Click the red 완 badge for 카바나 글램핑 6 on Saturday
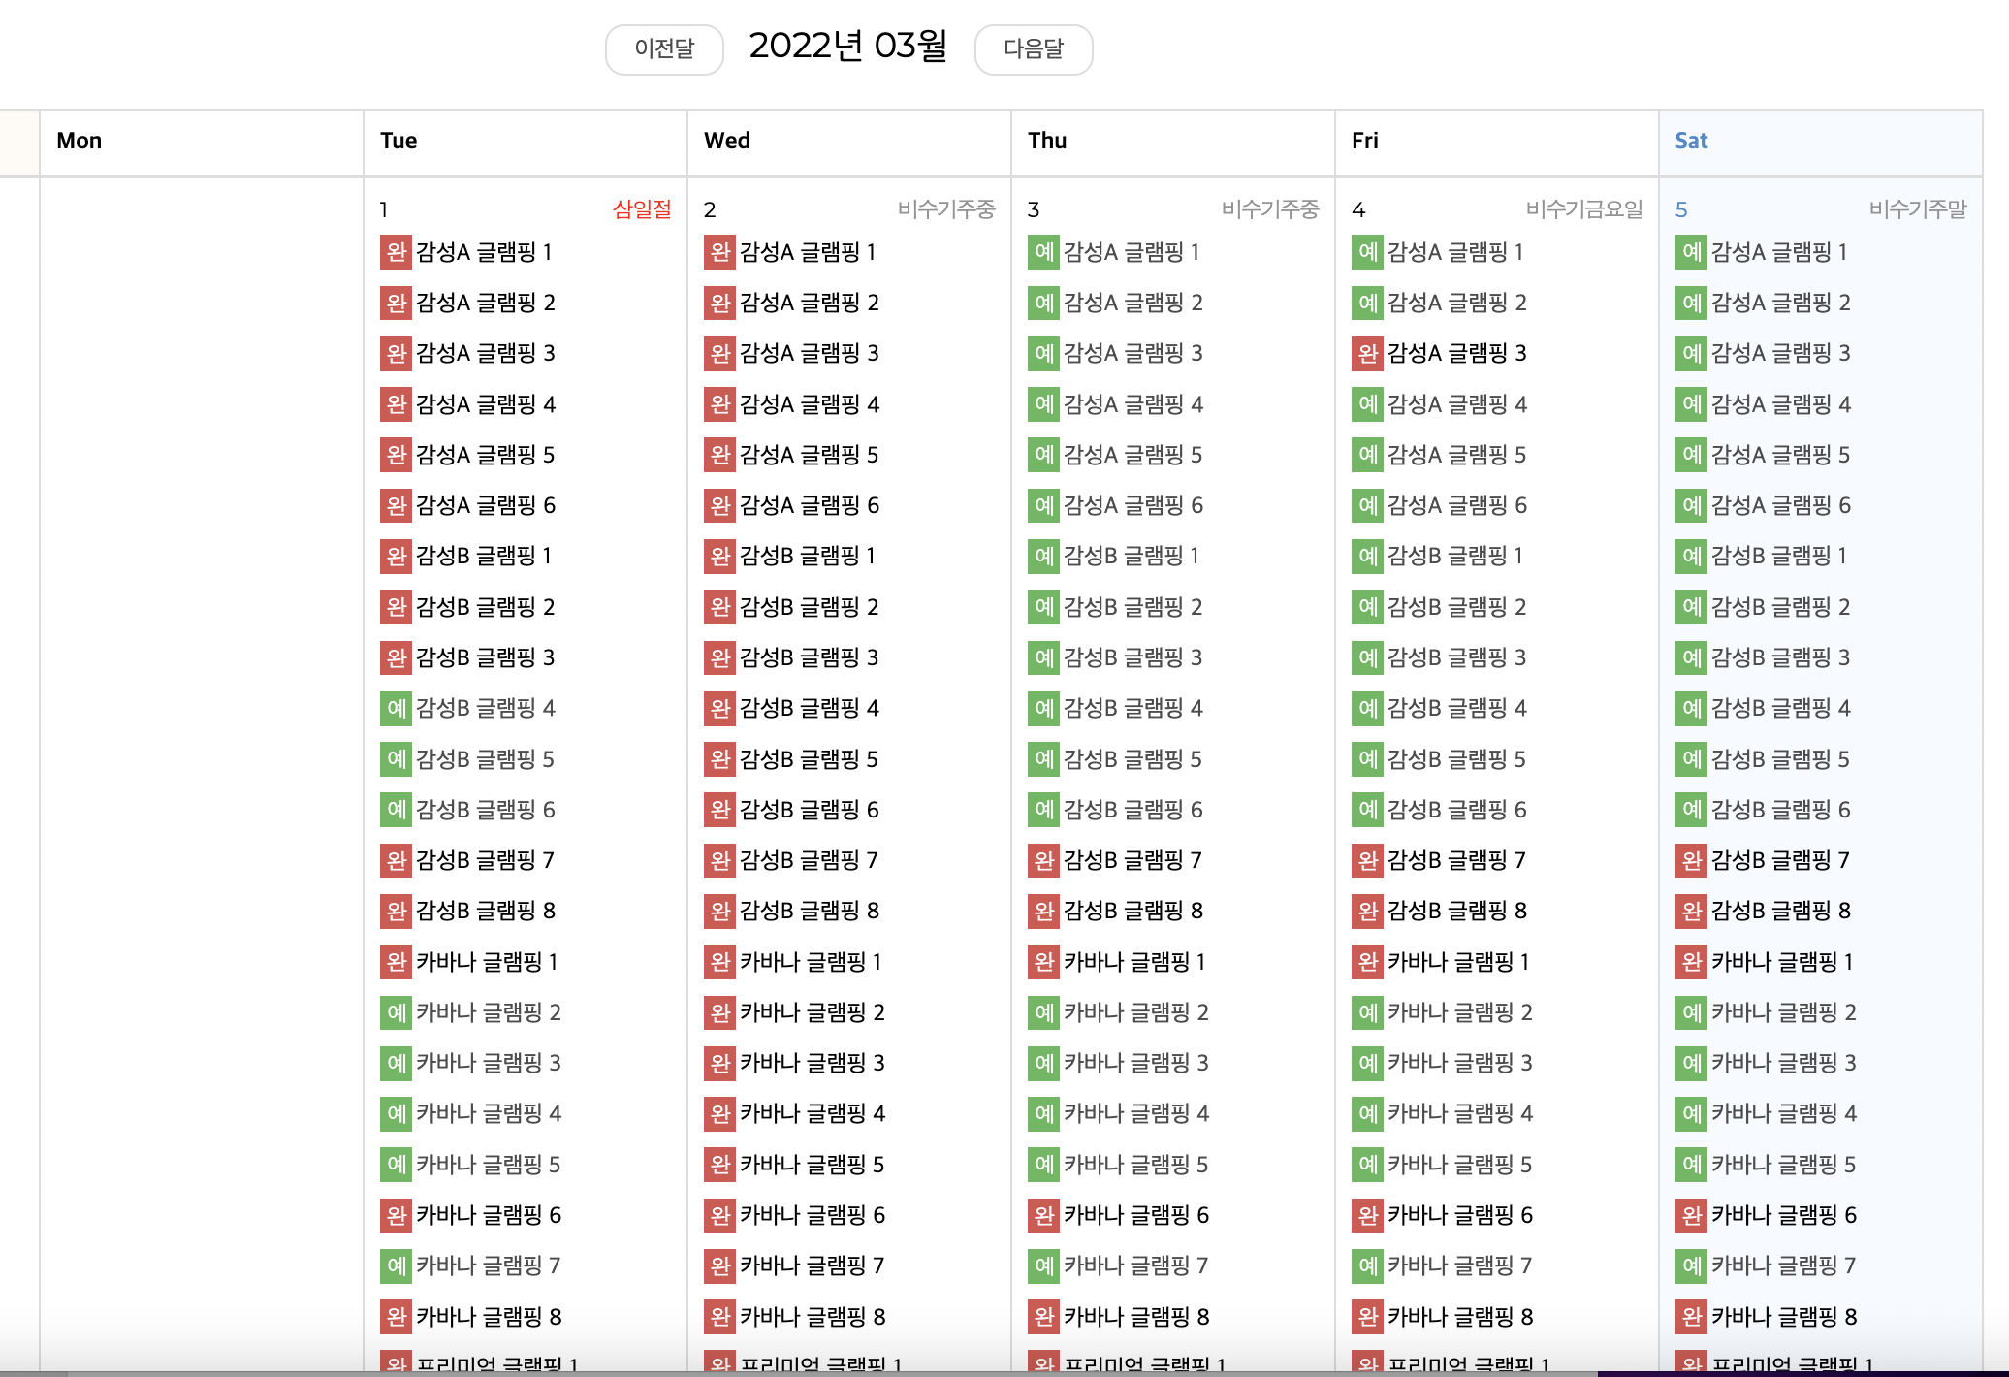Screen dimensions: 2009x1377 pos(1691,1216)
